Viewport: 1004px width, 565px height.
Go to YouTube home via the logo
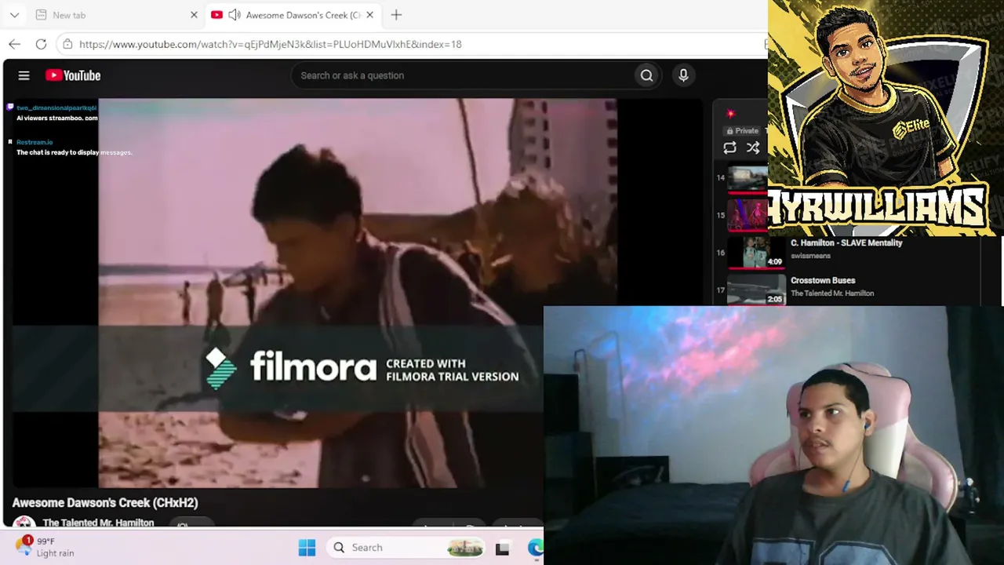point(73,75)
